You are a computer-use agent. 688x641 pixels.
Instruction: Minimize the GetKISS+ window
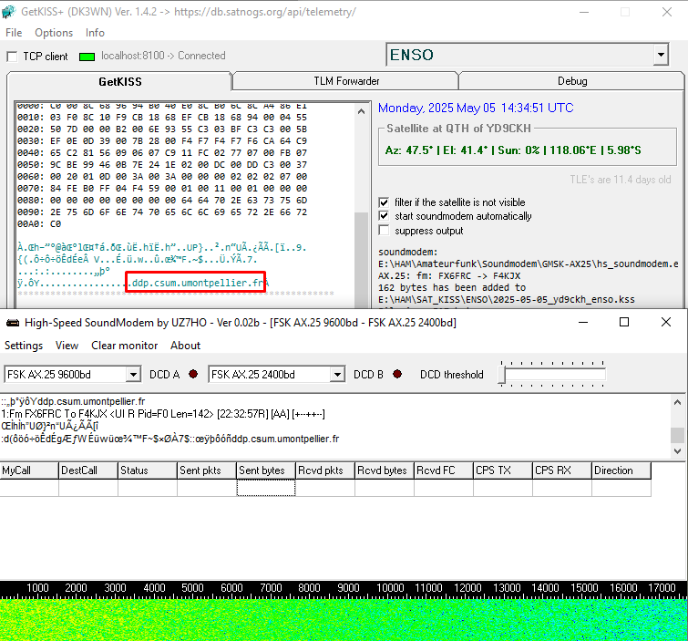pos(584,12)
